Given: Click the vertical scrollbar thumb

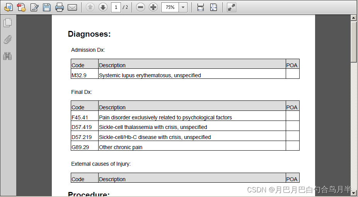Looking at the screenshot, I should [353, 42].
